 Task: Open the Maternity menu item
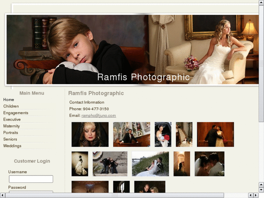tap(12, 126)
